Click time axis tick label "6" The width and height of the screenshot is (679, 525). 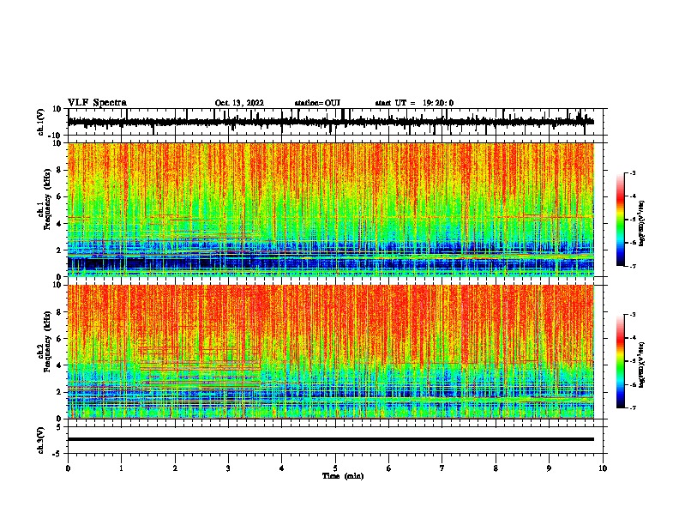coord(389,468)
